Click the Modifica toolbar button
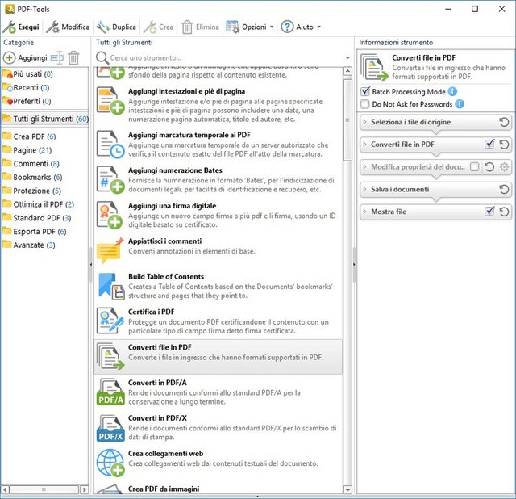 [x=68, y=27]
